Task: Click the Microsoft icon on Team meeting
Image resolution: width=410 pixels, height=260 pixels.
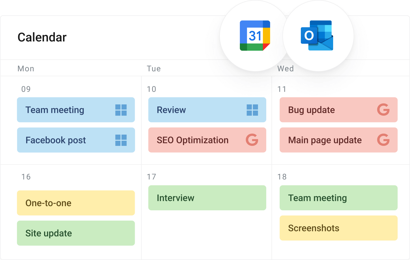Action: coord(121,110)
